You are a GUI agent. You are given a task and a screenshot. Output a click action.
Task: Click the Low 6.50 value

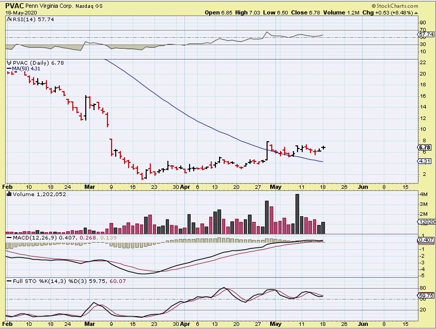coord(275,12)
